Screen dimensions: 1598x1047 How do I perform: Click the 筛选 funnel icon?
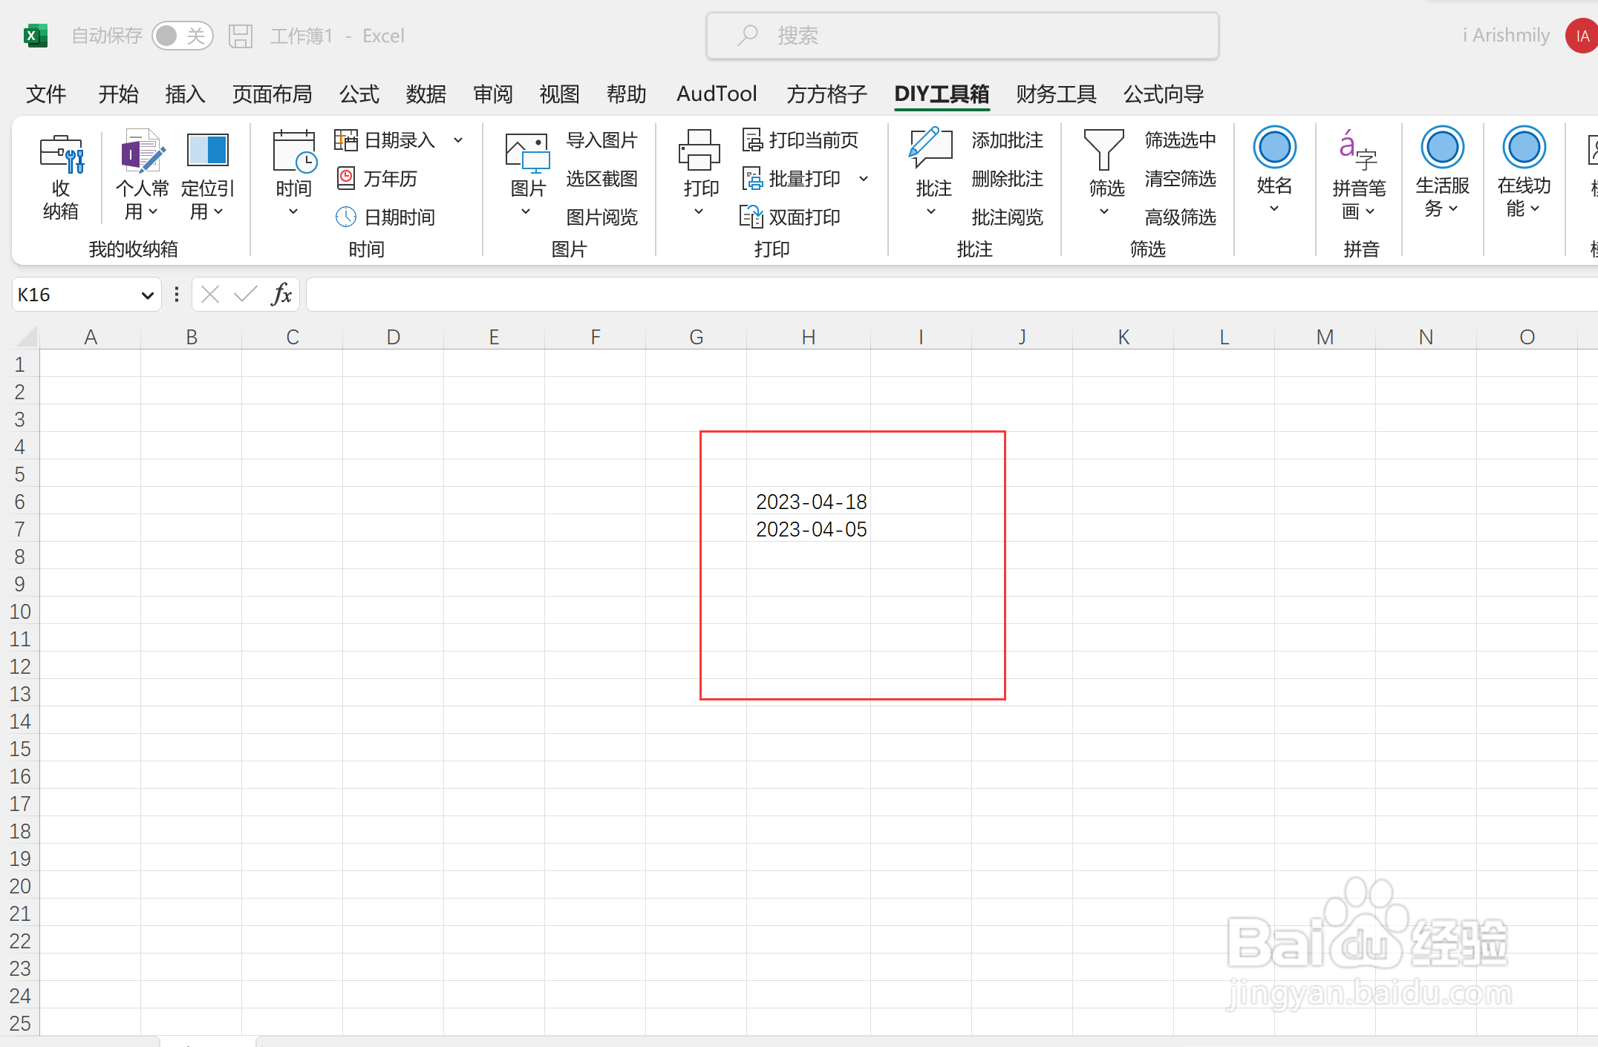[x=1104, y=150]
